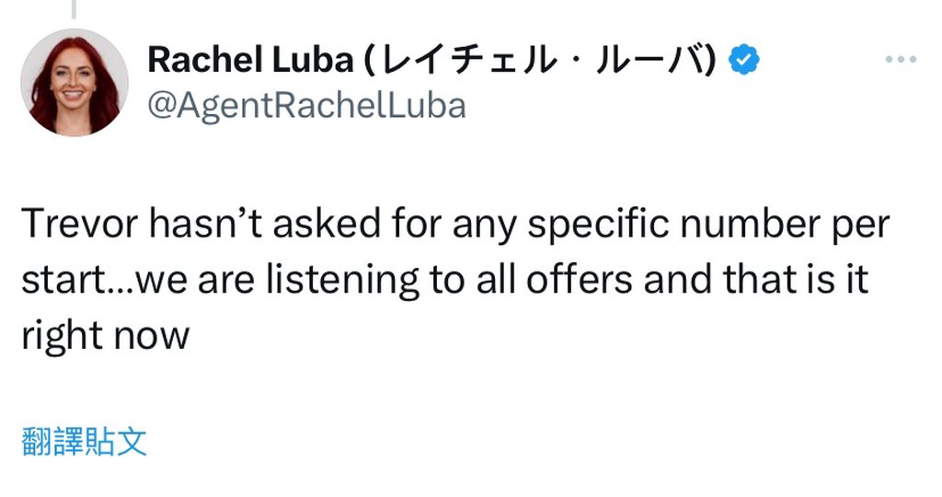The width and height of the screenshot is (942, 497).
Task: Open the three-dot more options menu
Action: tap(901, 60)
